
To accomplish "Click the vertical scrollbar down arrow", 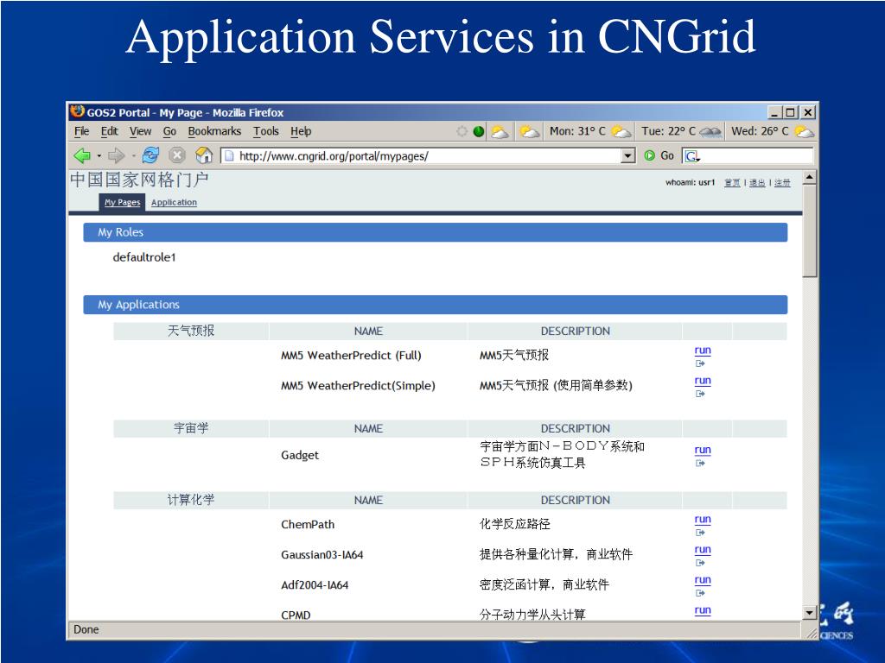I will click(x=810, y=612).
